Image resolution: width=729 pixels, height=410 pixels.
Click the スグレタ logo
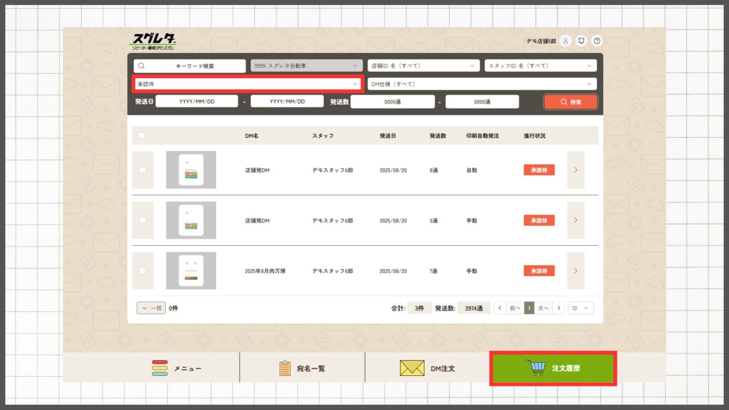tap(154, 41)
